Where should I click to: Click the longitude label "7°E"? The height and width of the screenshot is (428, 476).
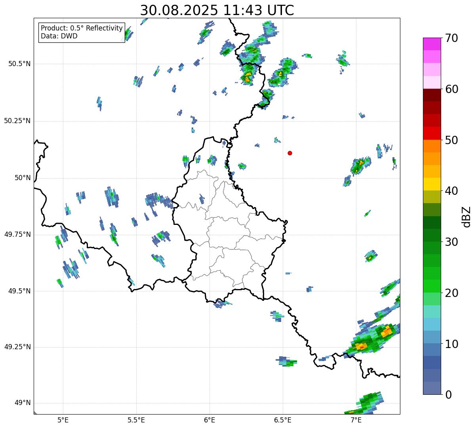pyautogui.click(x=356, y=420)
